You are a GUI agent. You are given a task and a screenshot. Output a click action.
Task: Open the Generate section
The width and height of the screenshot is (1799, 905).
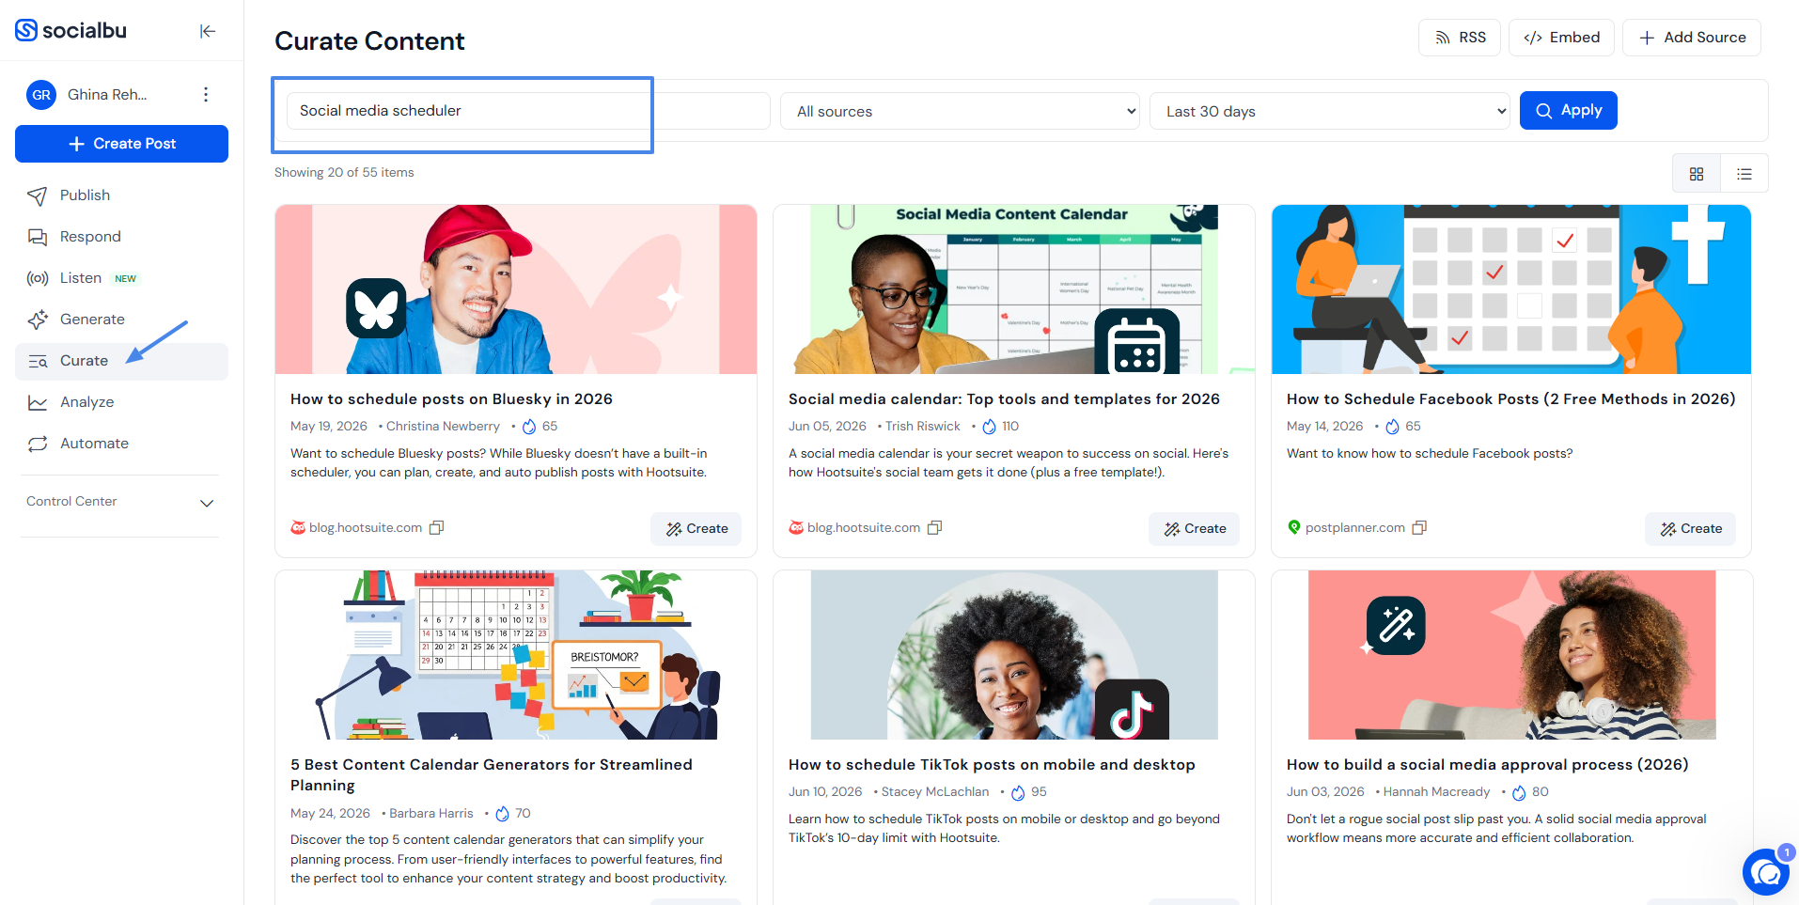coord(121,320)
